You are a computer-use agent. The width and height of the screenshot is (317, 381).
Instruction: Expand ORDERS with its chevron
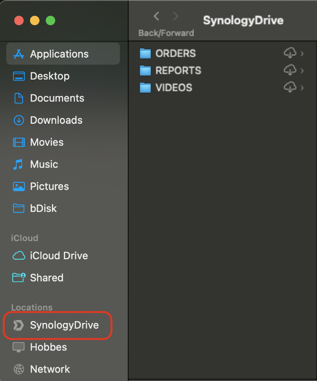pyautogui.click(x=302, y=53)
